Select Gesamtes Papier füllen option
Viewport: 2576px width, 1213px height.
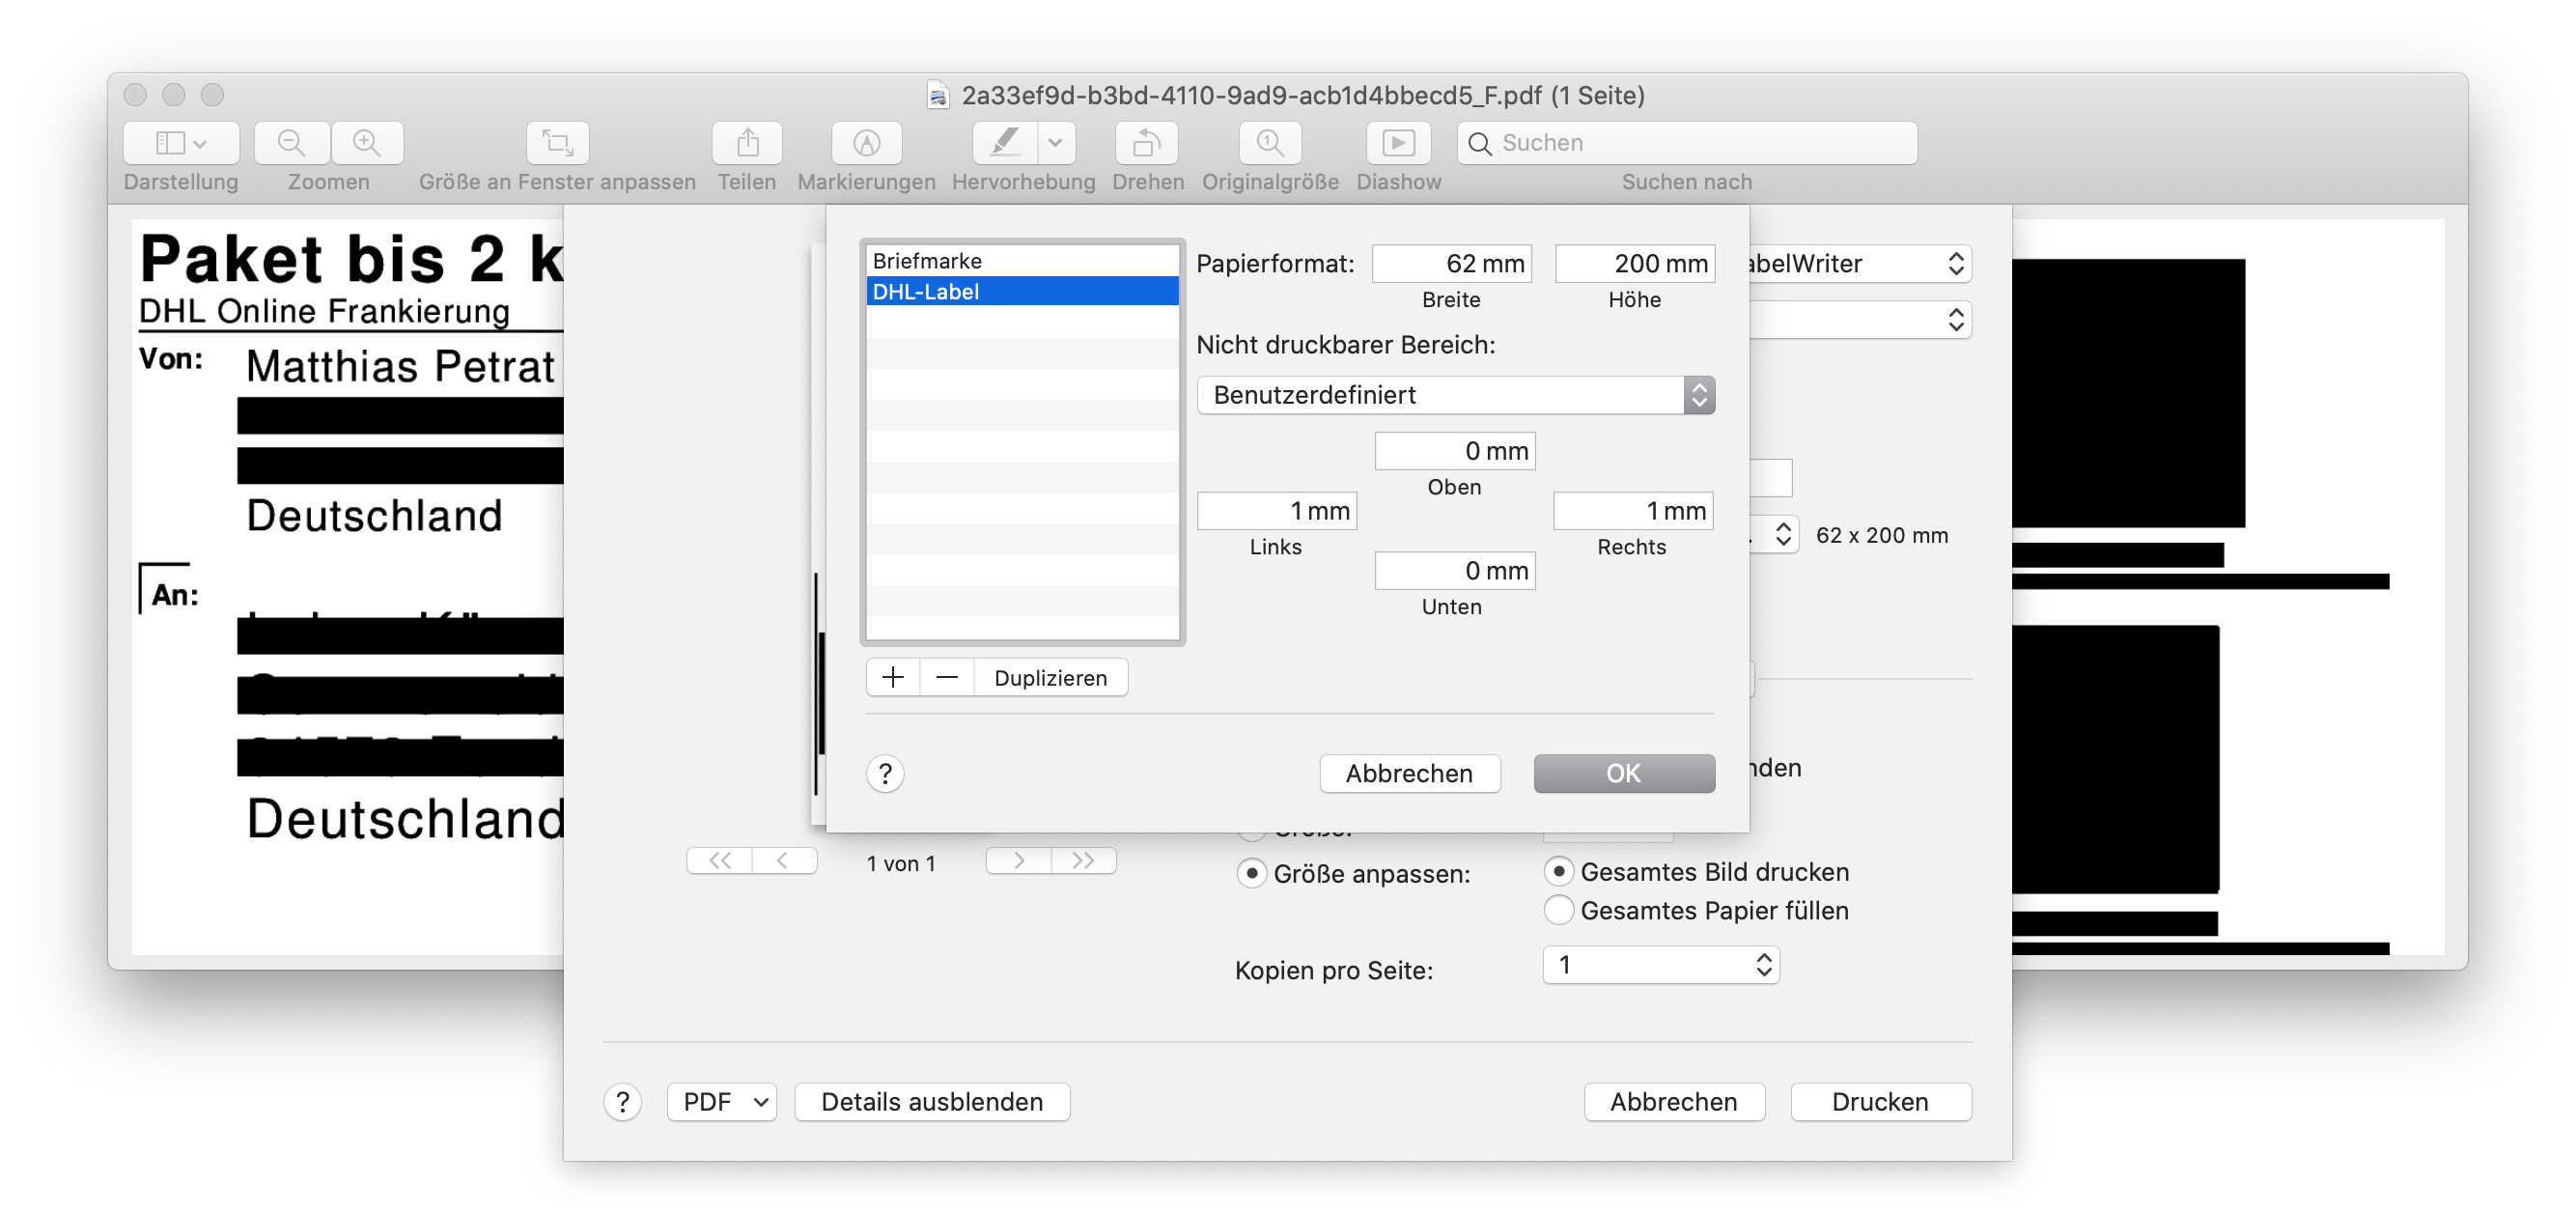1558,910
